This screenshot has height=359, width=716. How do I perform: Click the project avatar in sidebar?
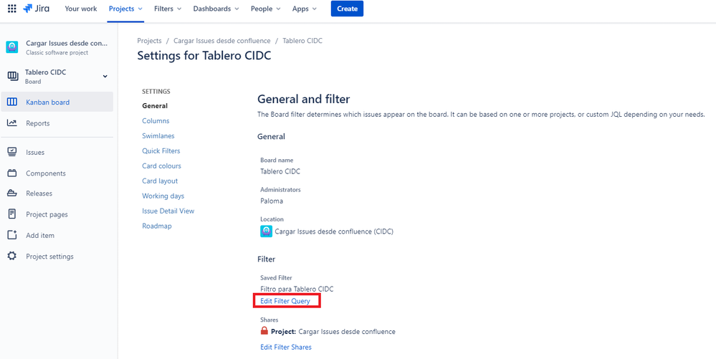(x=12, y=47)
